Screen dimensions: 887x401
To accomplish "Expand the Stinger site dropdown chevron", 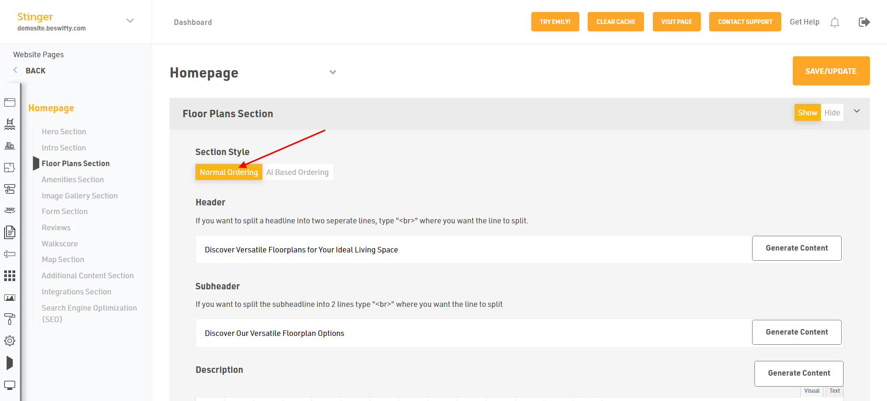I will [130, 21].
